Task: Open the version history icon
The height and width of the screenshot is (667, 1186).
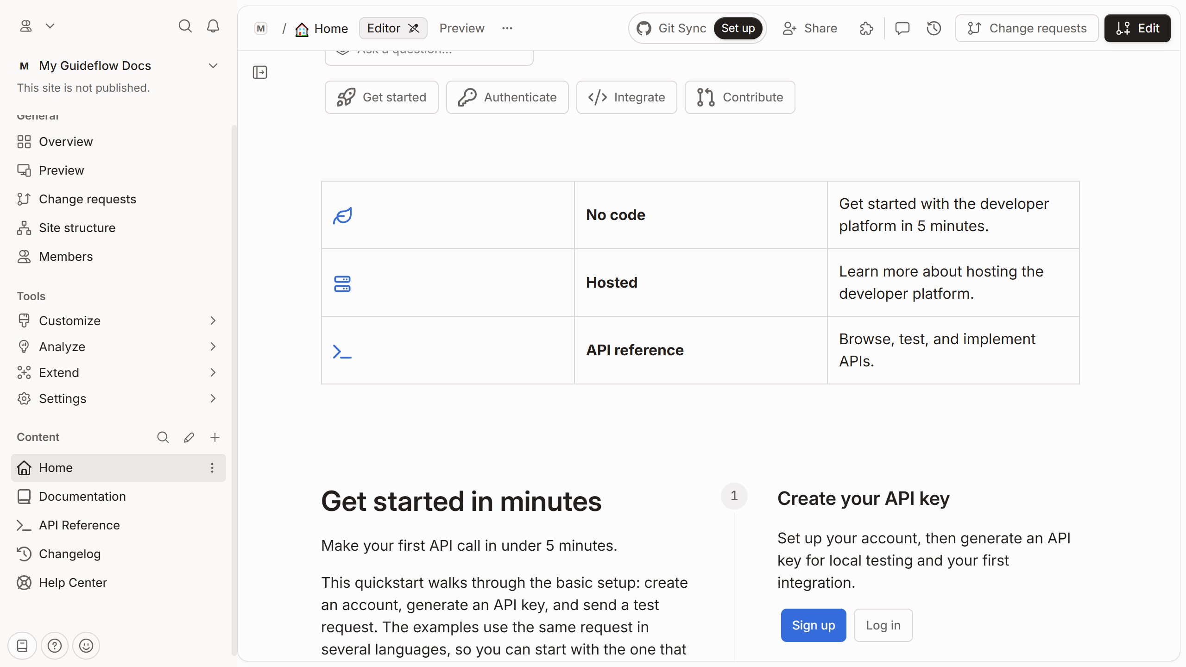Action: (x=934, y=28)
